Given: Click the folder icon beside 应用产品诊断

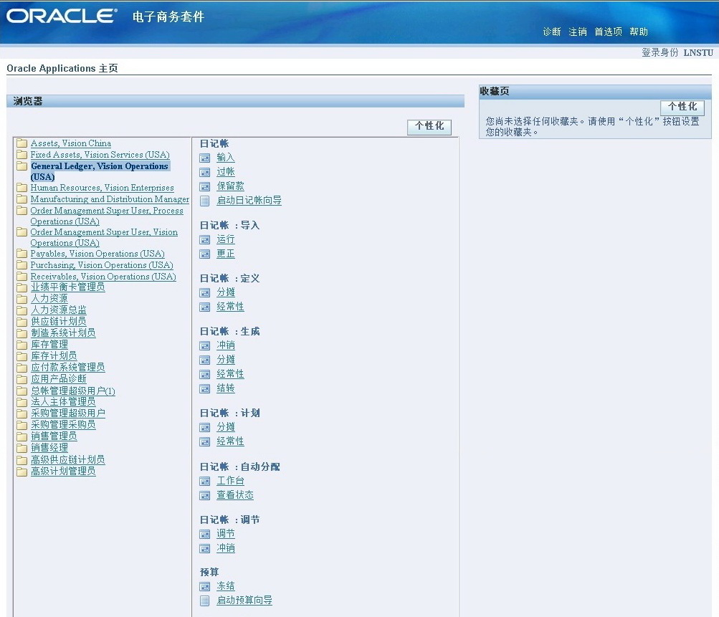Looking at the screenshot, I should (x=22, y=379).
